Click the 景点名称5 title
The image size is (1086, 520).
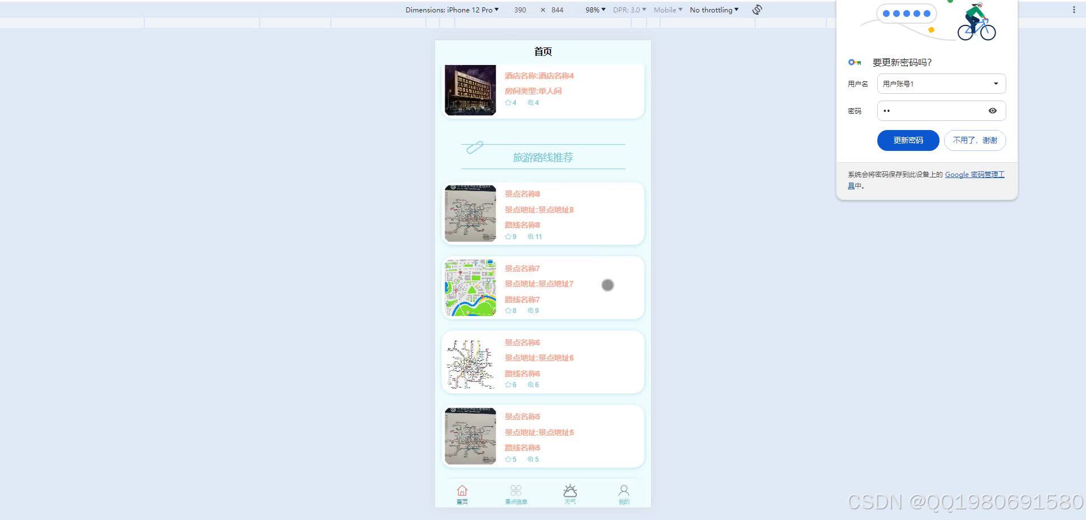(x=522, y=417)
